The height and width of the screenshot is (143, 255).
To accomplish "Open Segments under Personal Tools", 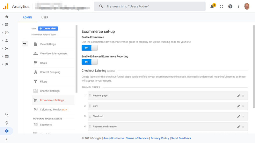I will [x=53, y=125].
